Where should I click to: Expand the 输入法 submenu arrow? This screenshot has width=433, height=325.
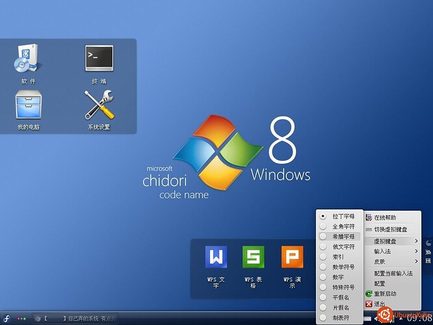coord(416,252)
